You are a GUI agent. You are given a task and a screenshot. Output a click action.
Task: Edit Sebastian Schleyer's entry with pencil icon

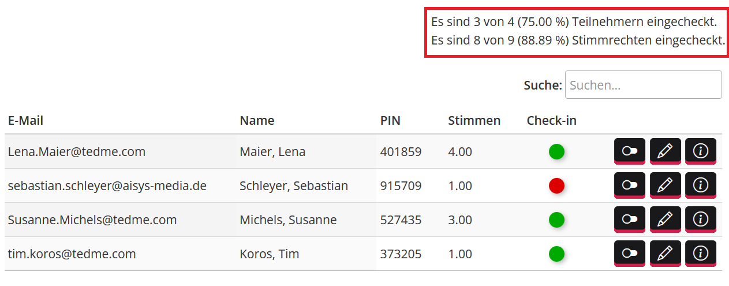point(665,185)
